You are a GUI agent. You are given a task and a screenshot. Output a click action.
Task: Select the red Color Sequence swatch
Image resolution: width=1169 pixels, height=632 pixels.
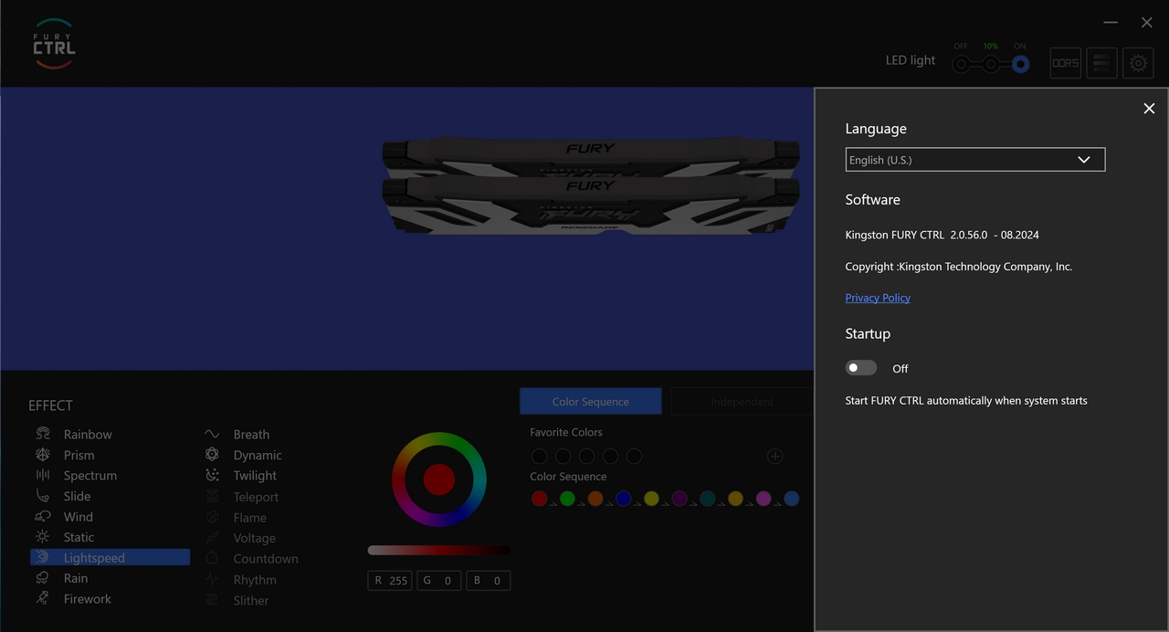coord(539,498)
